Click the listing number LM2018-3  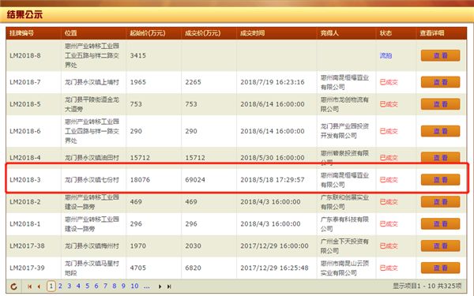[25, 180]
